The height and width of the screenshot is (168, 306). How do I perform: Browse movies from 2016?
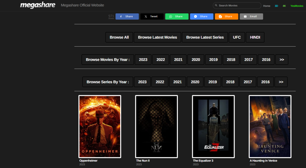tap(266, 60)
